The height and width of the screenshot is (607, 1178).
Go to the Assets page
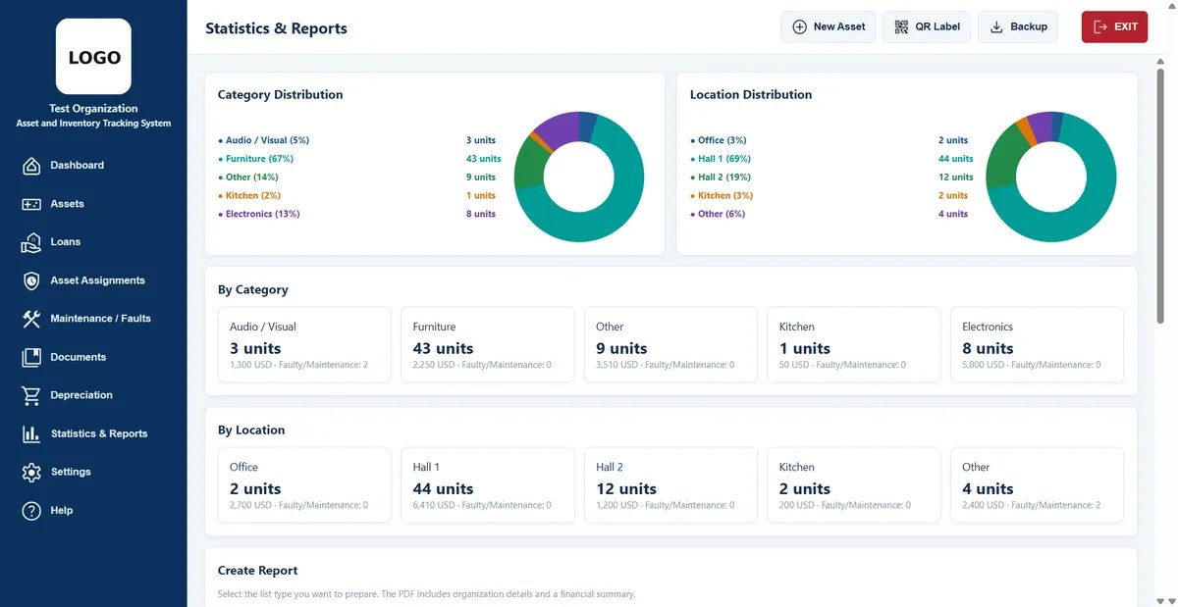pos(68,204)
